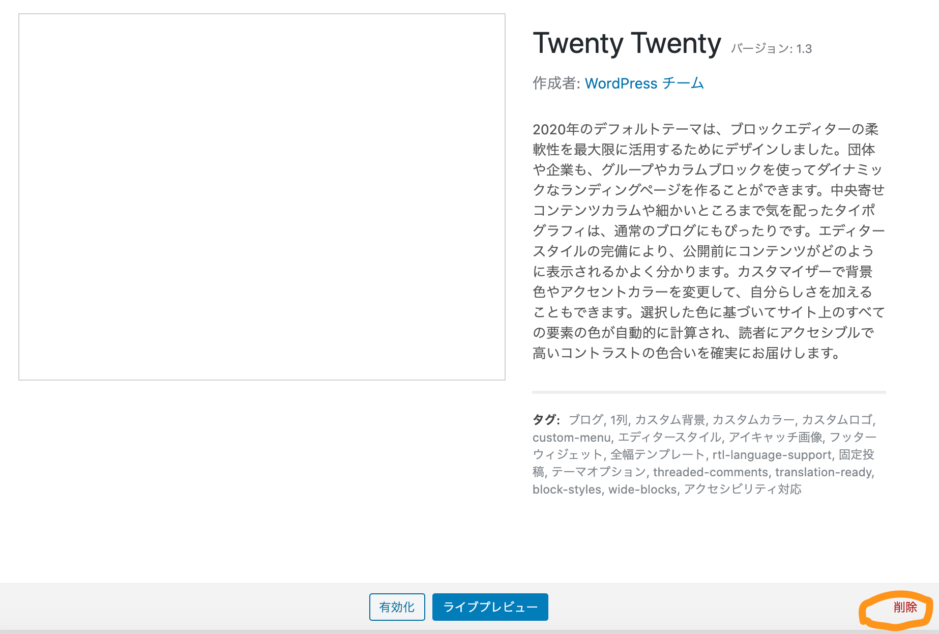Click the タグ: label

click(x=546, y=420)
